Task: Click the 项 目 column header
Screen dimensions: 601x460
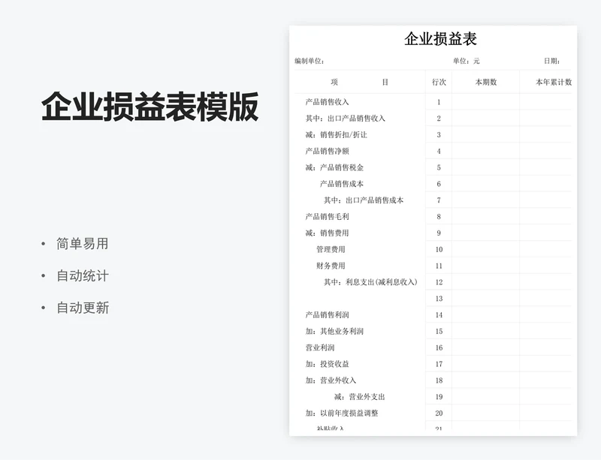Action: click(x=360, y=82)
